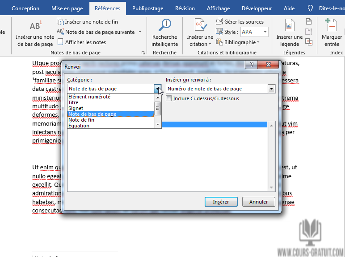The height and width of the screenshot is (257, 345).
Task: Choose Signet from the category list
Action: (76, 108)
